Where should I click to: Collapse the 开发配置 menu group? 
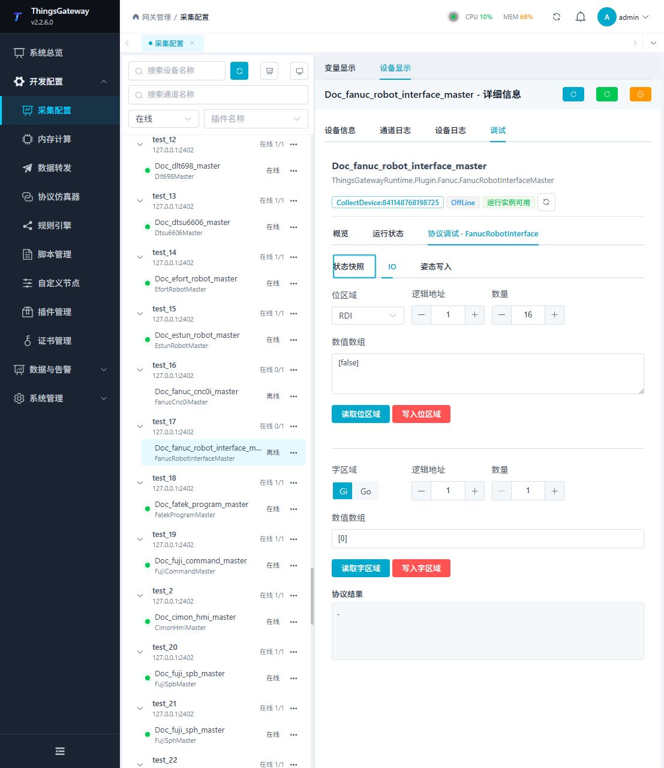60,82
